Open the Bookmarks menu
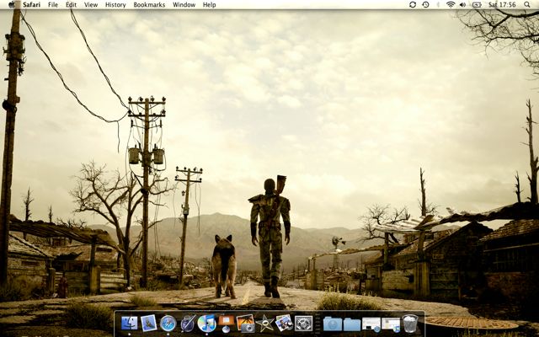This screenshot has height=337, width=539. [x=149, y=5]
